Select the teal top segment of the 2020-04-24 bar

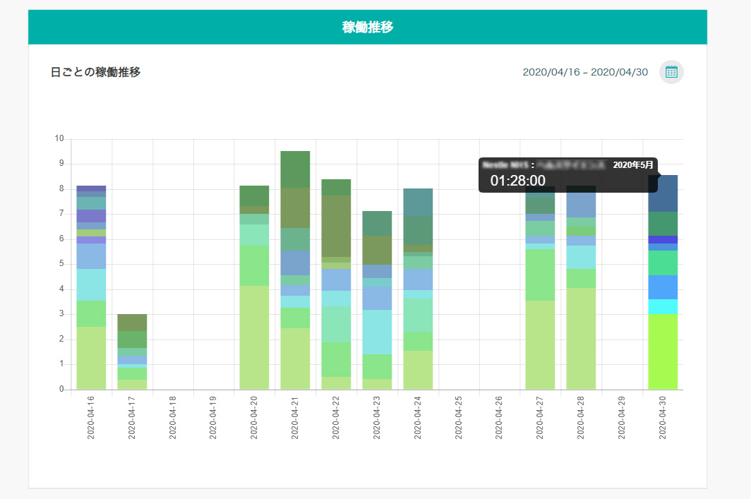pyautogui.click(x=418, y=202)
